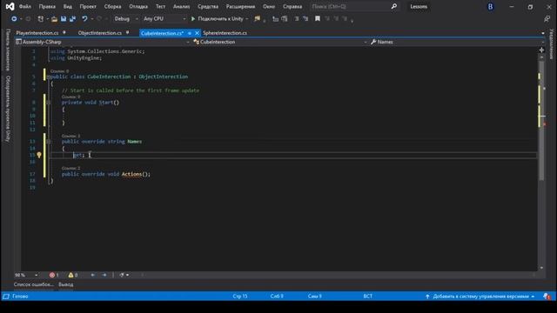Viewport: 557px width, 313px height.
Task: Click the increase indent toolbar icon
Action: tap(305, 19)
